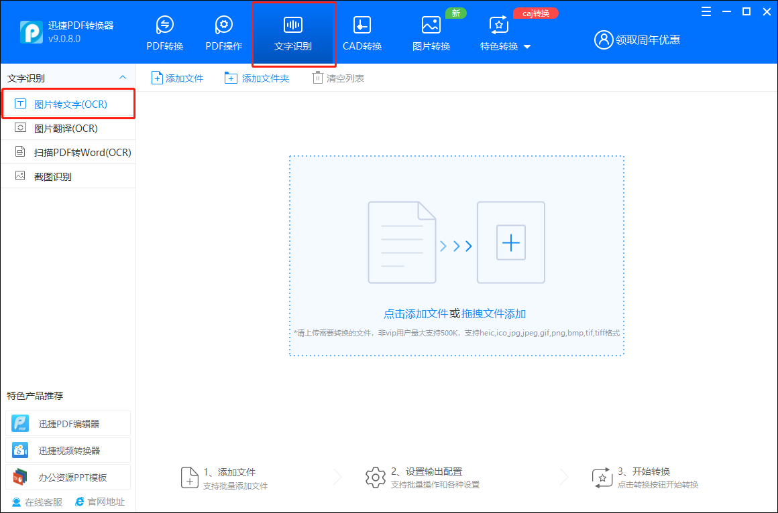Click the 扫描PDF转Word document icon

click(x=20, y=151)
